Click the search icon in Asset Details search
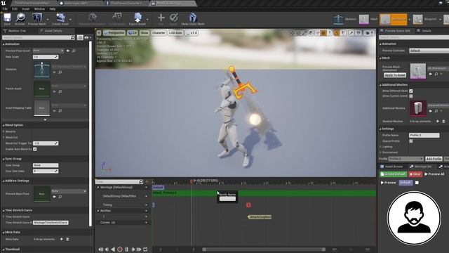Viewport: 449px width, 253px height. click(x=73, y=37)
